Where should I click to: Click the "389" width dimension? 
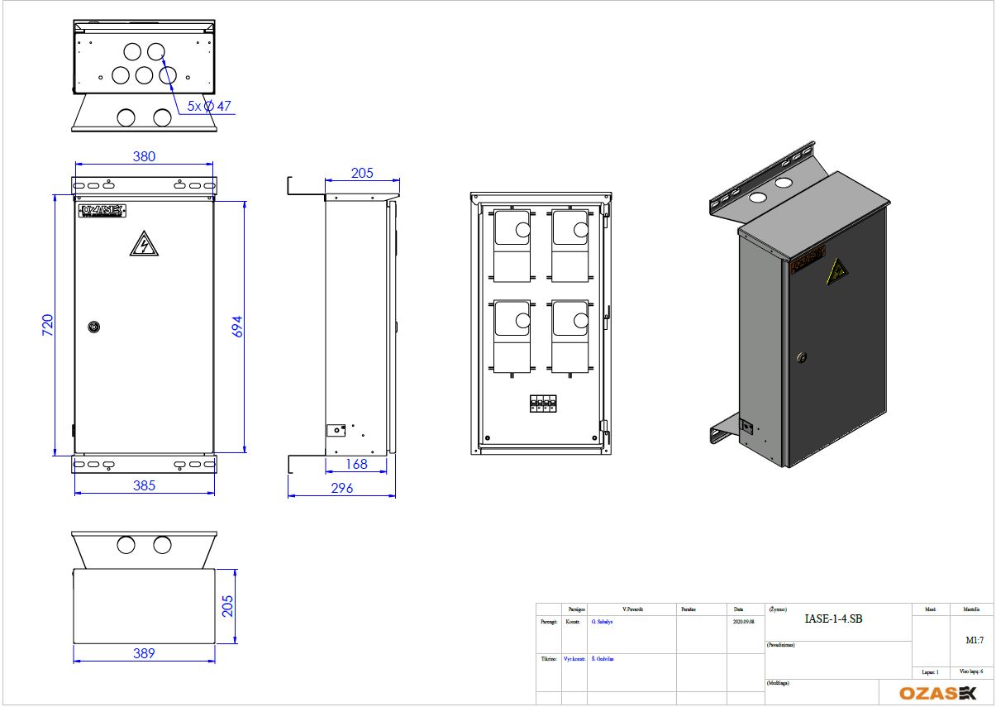click(145, 653)
